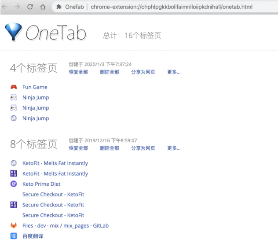
Task: Click the browser back arrow
Action: [x=5, y=7]
